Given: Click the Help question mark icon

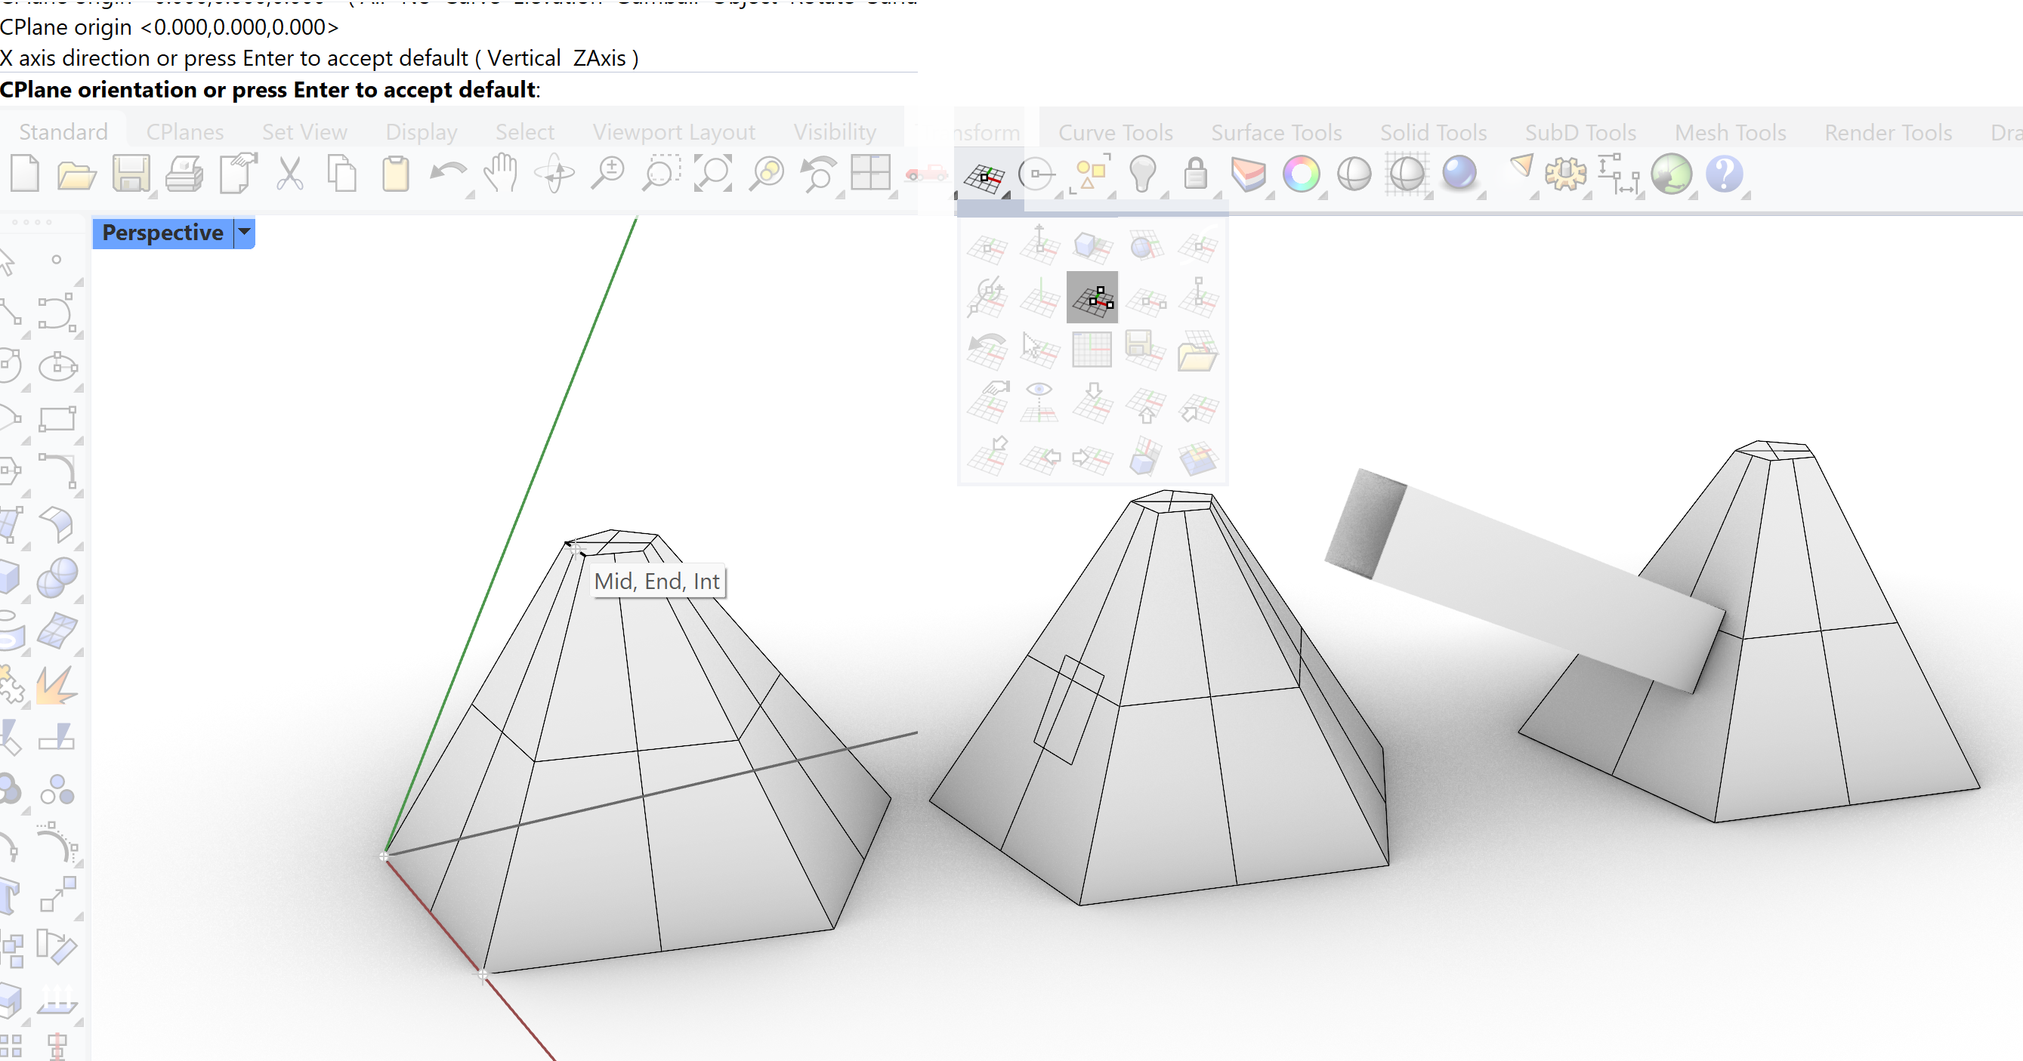Looking at the screenshot, I should tap(1724, 174).
